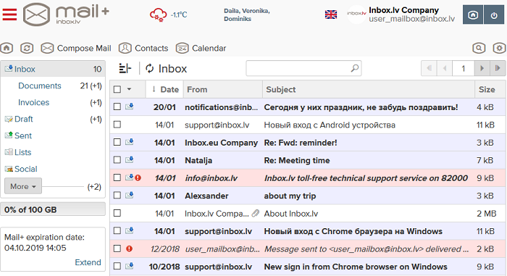Viewport: 507px width, 276px height.
Task: Click red priority icon on info@inbox.lv message
Action: pos(138,177)
